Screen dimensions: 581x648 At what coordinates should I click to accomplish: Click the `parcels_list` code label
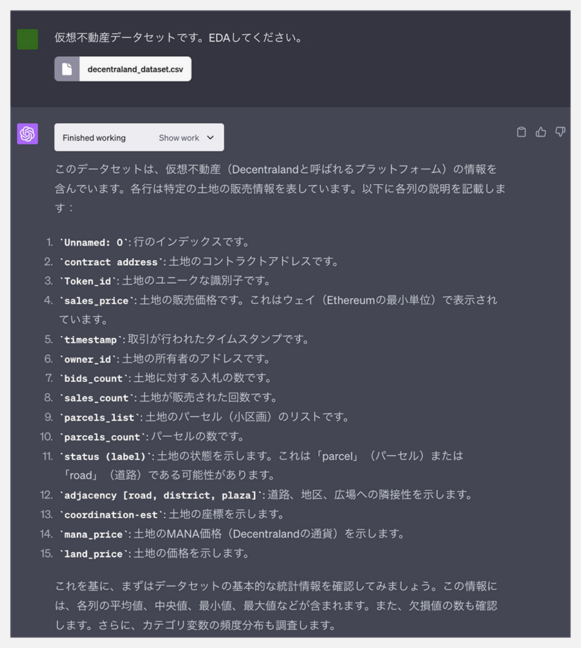point(100,418)
